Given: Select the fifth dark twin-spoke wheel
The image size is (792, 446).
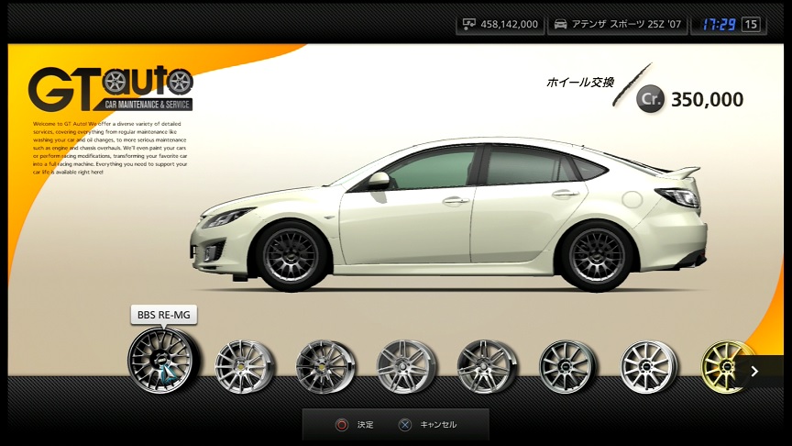Looking at the screenshot, I should [x=487, y=366].
